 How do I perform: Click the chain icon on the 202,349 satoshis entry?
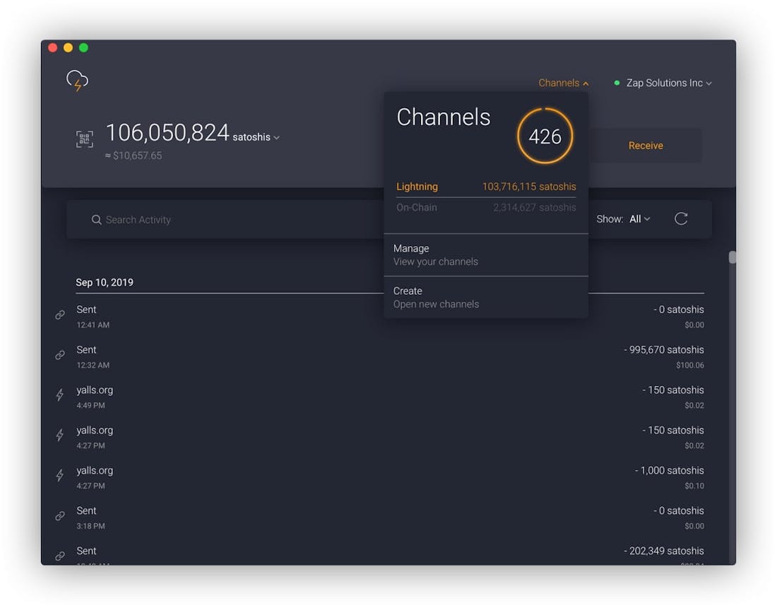(x=59, y=556)
